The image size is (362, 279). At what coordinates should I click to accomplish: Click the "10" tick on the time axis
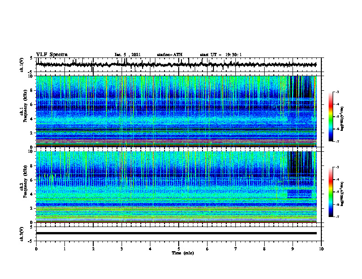click(321, 249)
